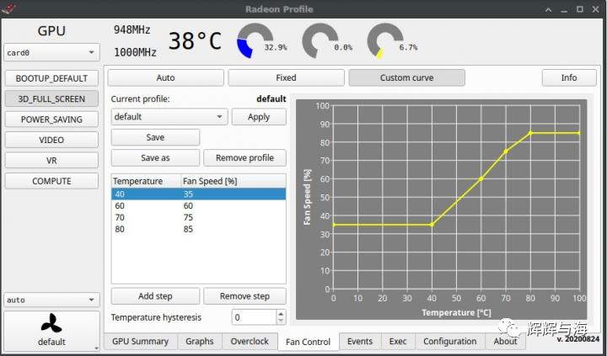The image size is (607, 356).
Task: Select the table row with temperature 40
Action: (199, 194)
